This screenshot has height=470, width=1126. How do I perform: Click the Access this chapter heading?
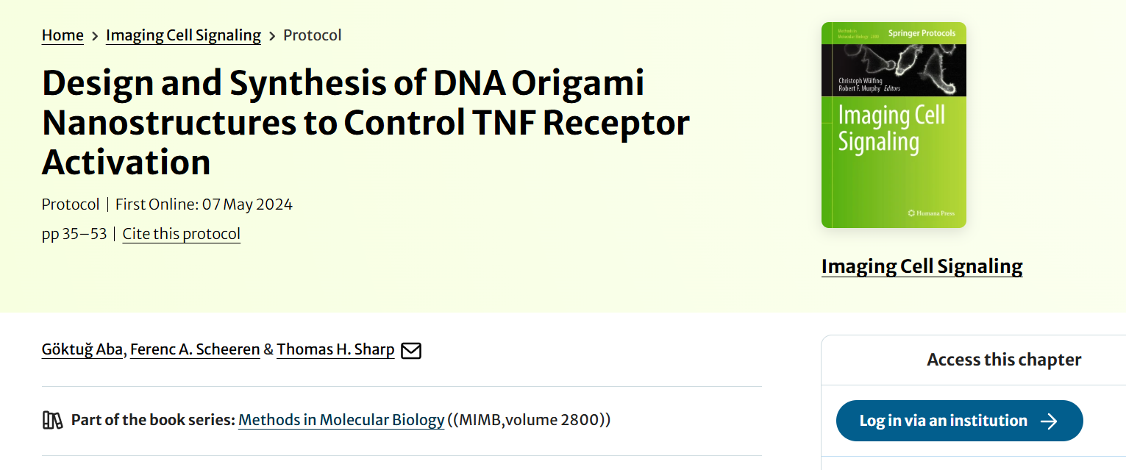tap(1003, 360)
